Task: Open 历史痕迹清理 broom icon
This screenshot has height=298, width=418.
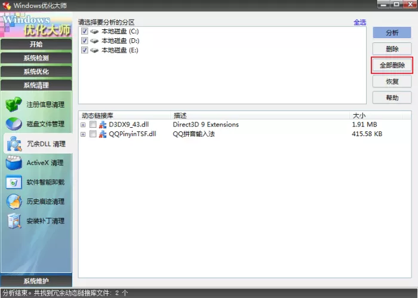Action: [14, 201]
